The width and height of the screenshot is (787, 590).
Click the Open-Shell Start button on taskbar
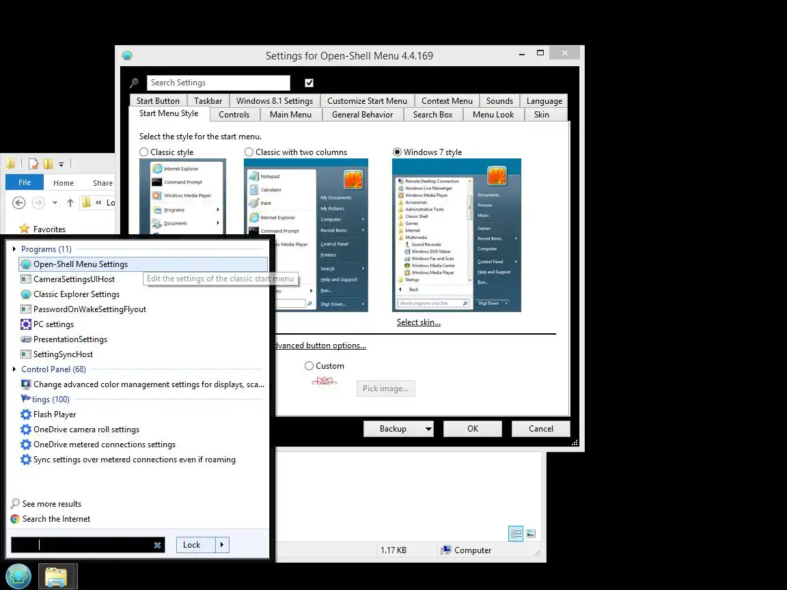[18, 576]
